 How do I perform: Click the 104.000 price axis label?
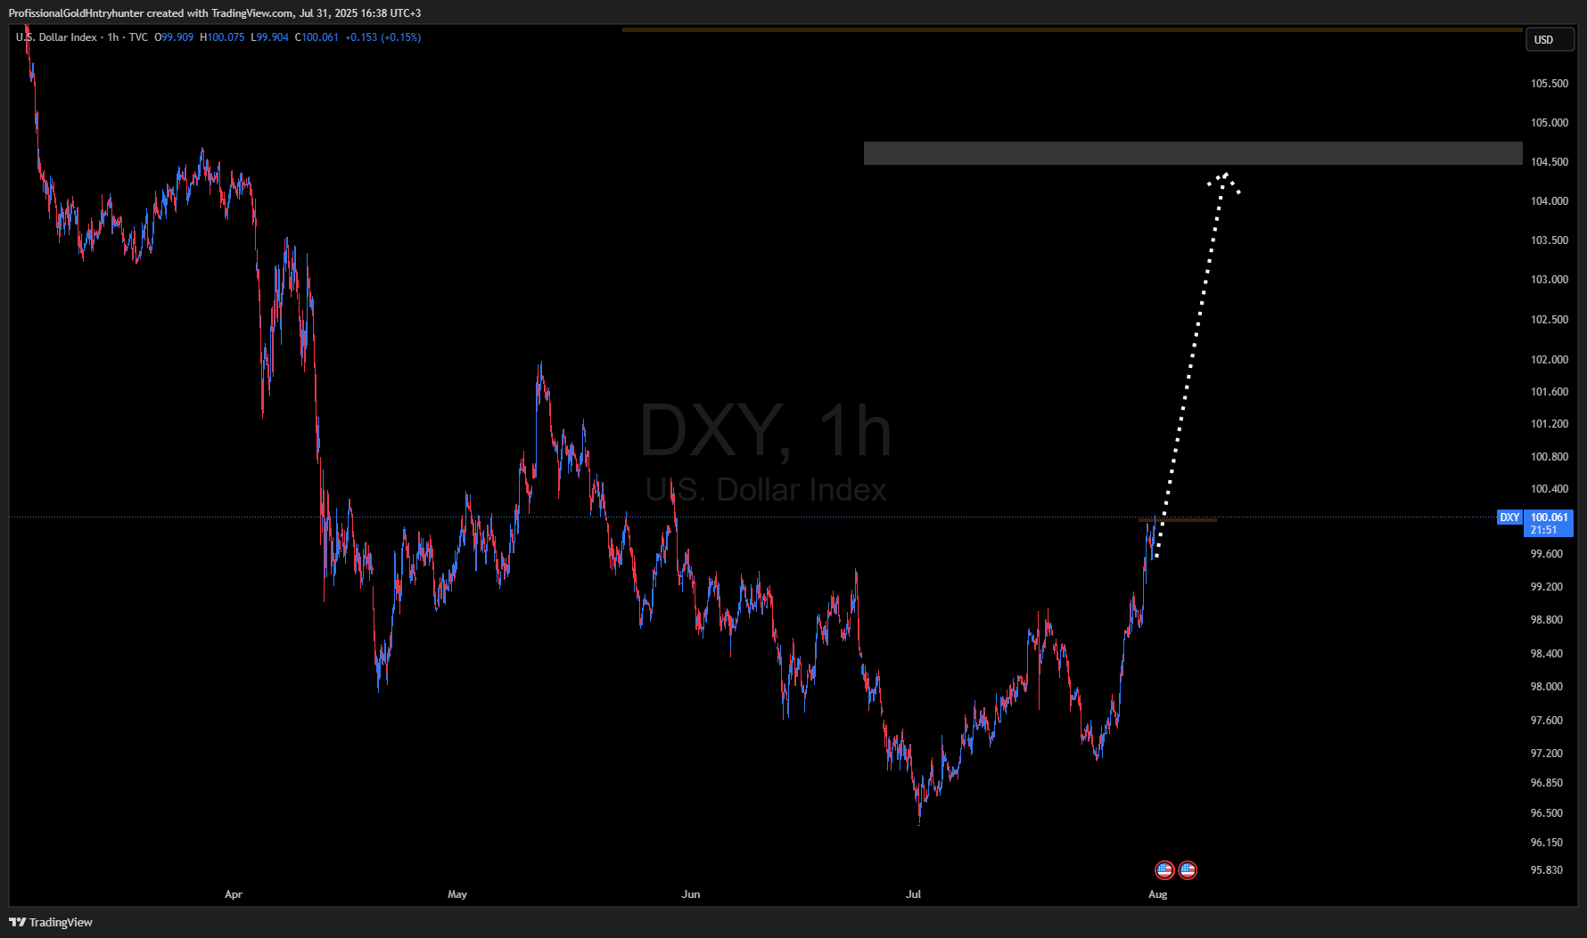tap(1550, 201)
